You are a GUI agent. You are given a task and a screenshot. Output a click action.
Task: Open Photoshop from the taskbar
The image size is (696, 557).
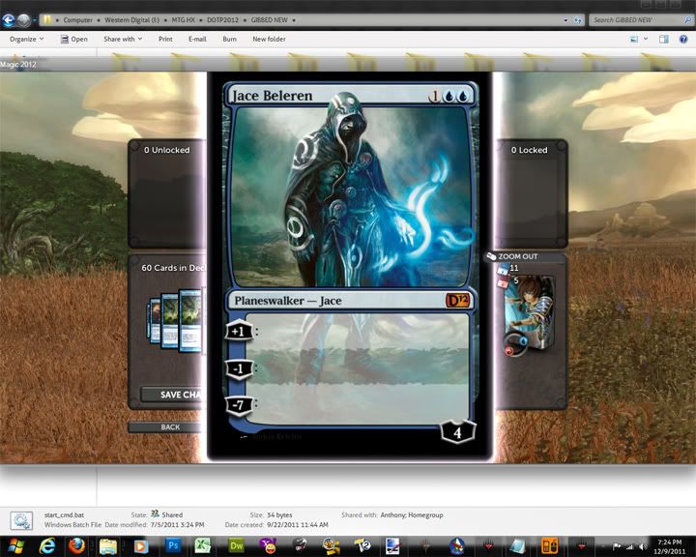tap(173, 545)
